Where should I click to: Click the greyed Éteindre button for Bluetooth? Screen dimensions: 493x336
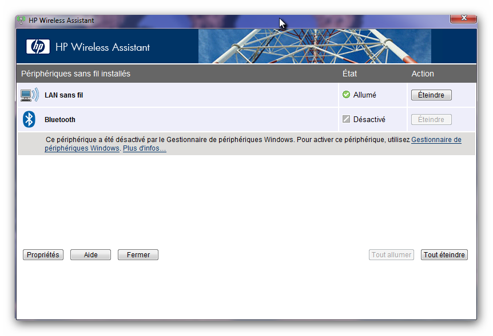pyautogui.click(x=431, y=120)
